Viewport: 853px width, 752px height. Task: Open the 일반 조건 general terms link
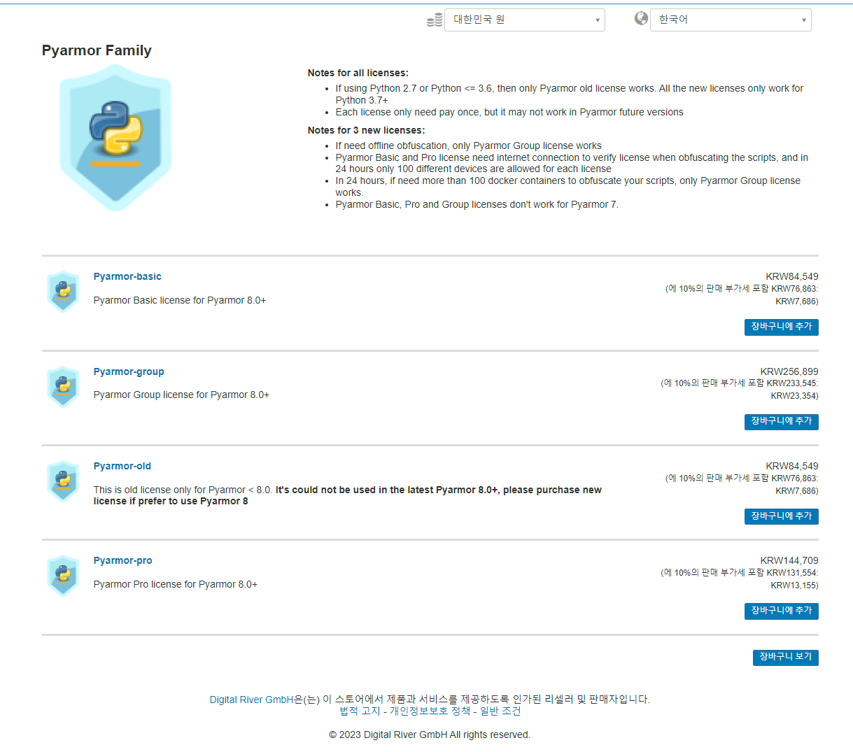(500, 711)
